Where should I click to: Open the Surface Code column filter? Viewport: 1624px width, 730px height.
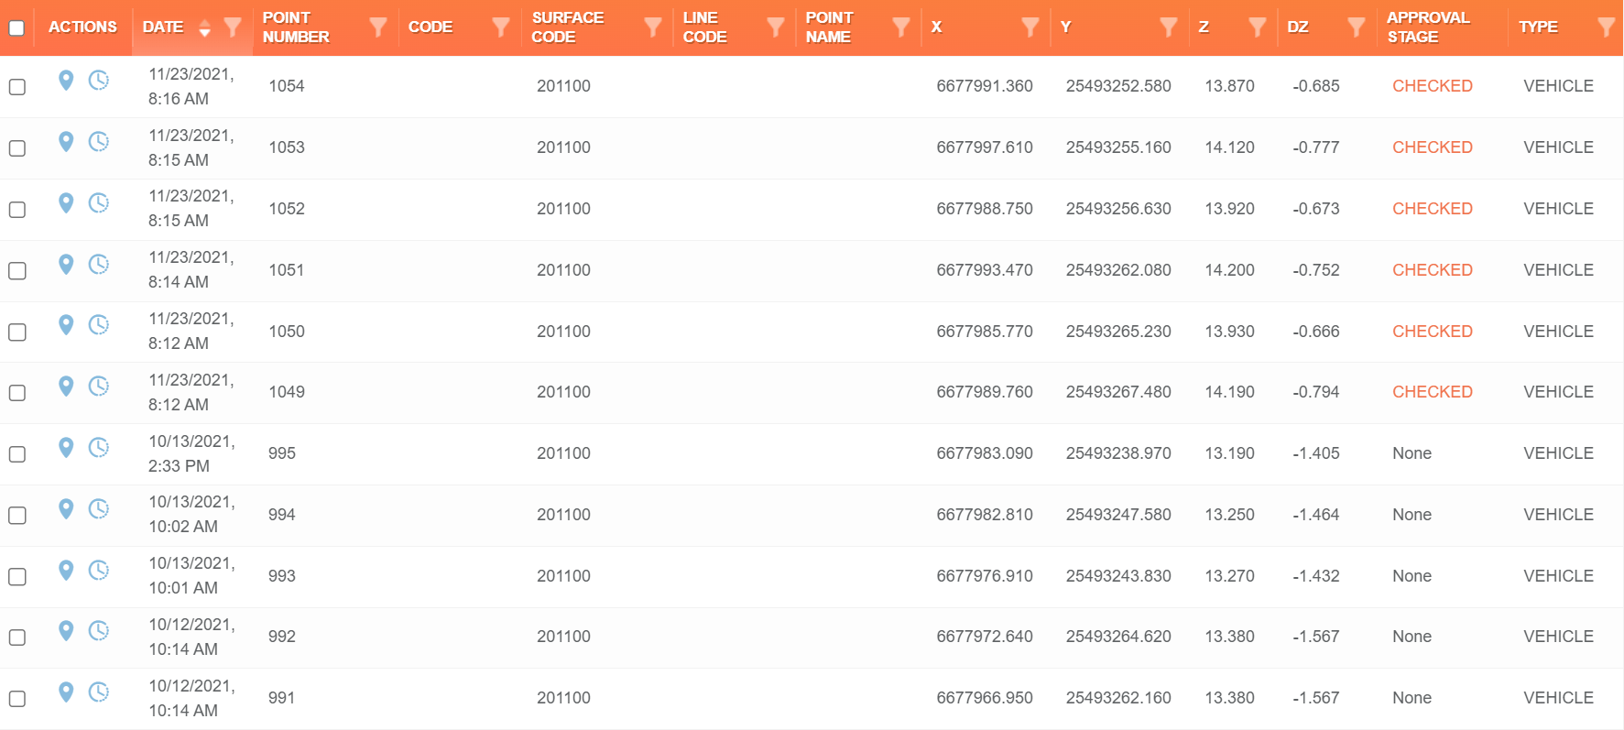pyautogui.click(x=652, y=27)
